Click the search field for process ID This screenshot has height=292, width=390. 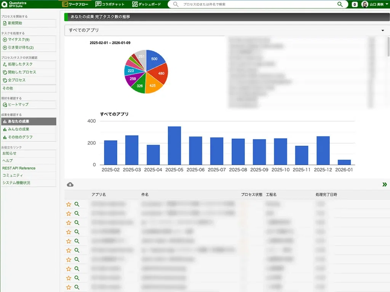(x=257, y=4)
